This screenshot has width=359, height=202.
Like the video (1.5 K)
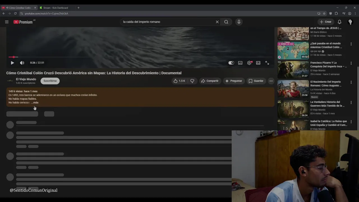179,81
